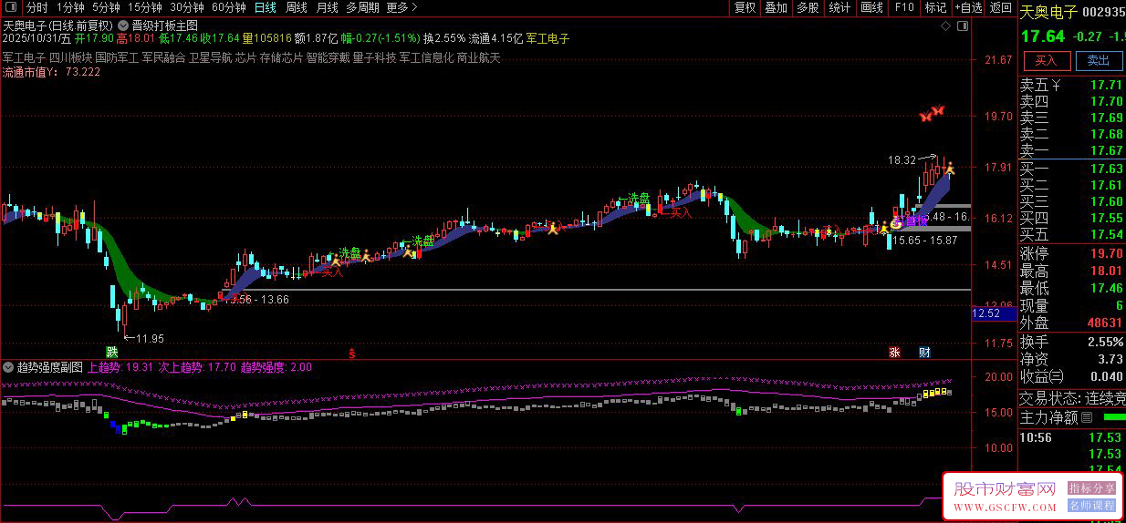Click the 12.52 price marker on axis
This screenshot has width=1126, height=523.
[x=987, y=313]
